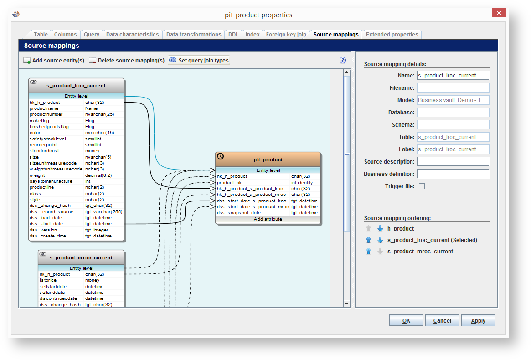531x360 pixels.
Task: Click the history clock icon on pit_product
Action: (220, 156)
